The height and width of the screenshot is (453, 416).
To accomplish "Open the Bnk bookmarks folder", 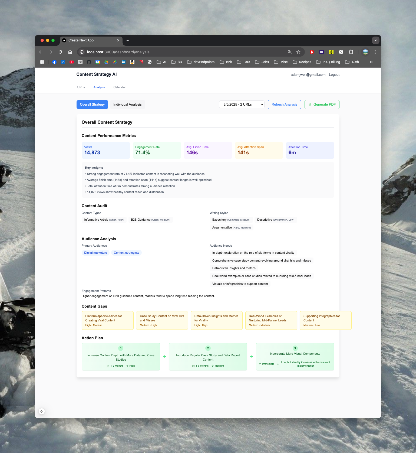I will tap(226, 62).
